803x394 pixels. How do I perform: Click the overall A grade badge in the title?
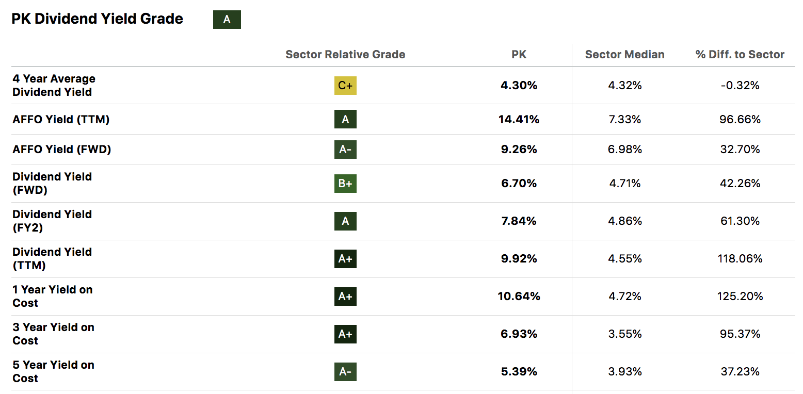tap(227, 20)
